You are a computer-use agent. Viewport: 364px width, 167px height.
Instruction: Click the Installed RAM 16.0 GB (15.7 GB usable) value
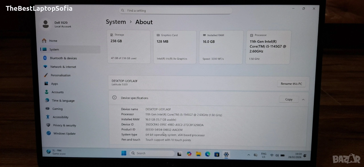(161, 119)
